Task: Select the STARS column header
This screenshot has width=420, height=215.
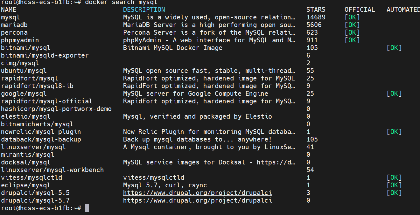Action: (316, 10)
